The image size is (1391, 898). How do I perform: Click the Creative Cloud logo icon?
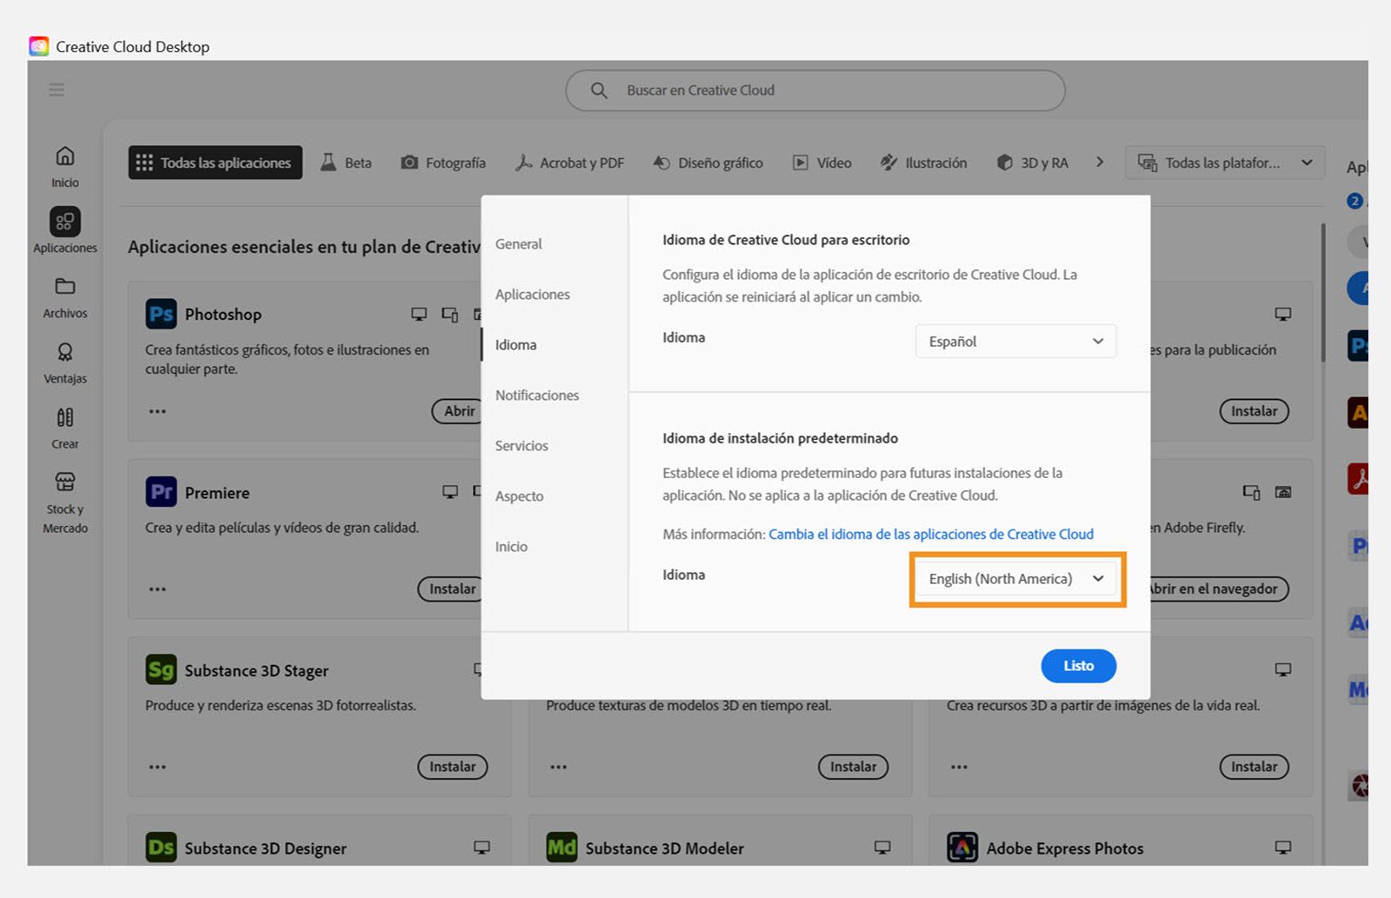39,46
